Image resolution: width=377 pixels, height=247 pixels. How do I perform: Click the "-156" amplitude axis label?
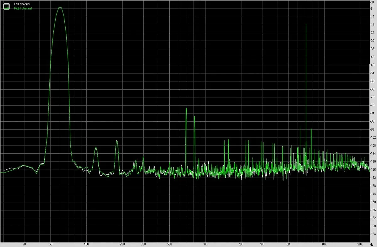coord(373,210)
